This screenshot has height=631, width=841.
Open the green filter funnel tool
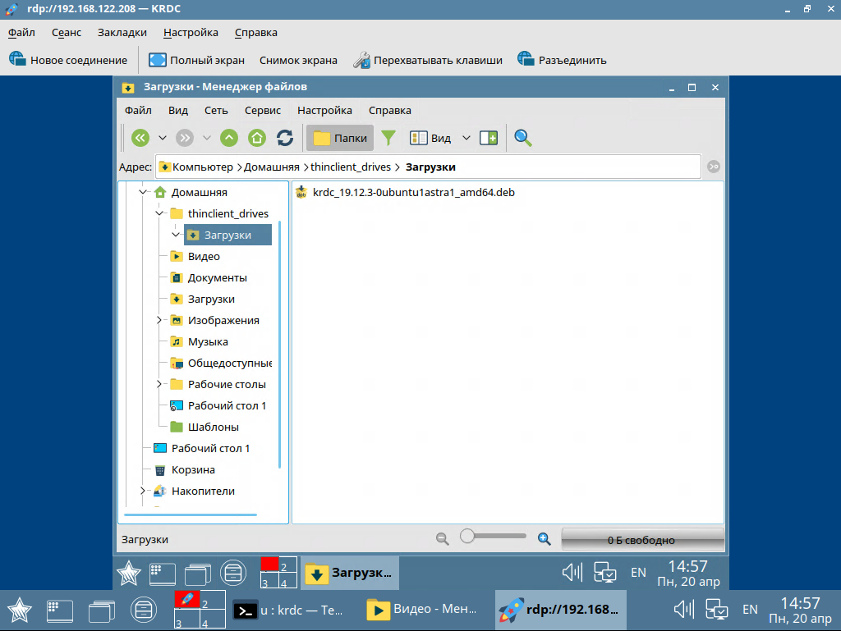pos(388,138)
